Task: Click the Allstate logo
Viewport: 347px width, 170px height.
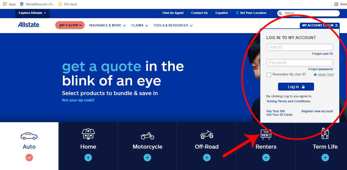Action: coord(29,25)
